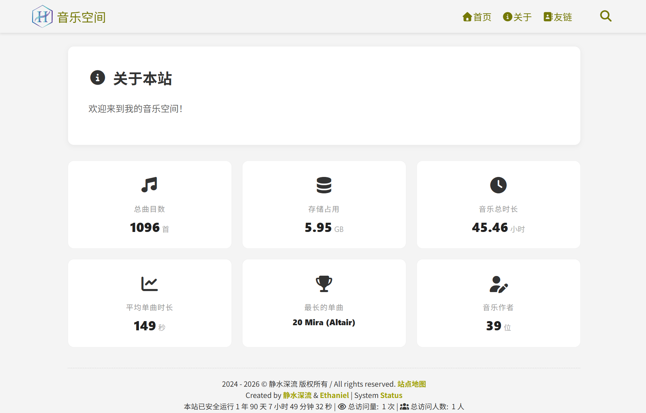Click the 版权所有 copyright line

pos(308,384)
